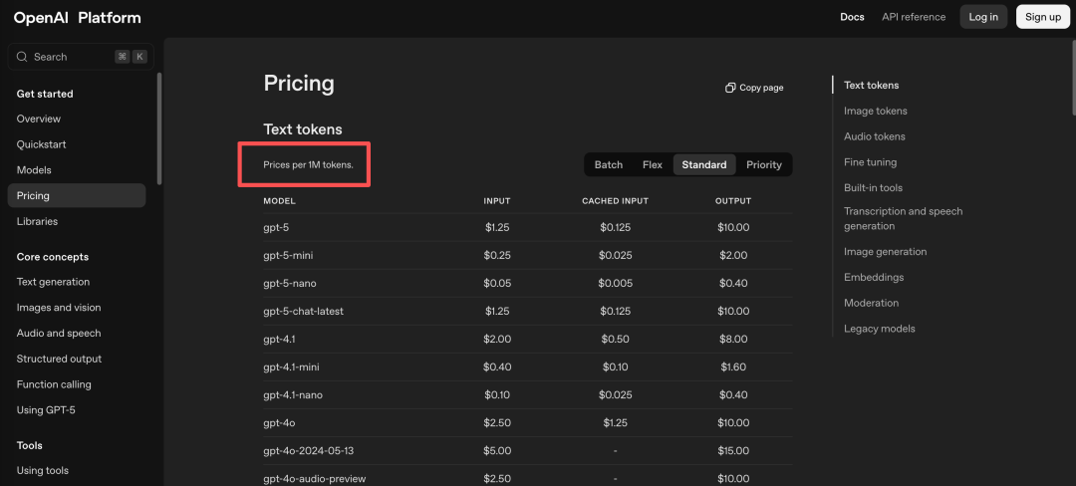The height and width of the screenshot is (486, 1076).
Task: Click the Sign up button
Action: pos(1042,17)
